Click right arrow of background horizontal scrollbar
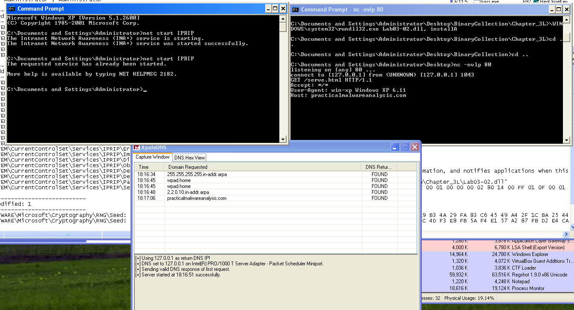Viewport: 574px width, 310px height. point(566,234)
